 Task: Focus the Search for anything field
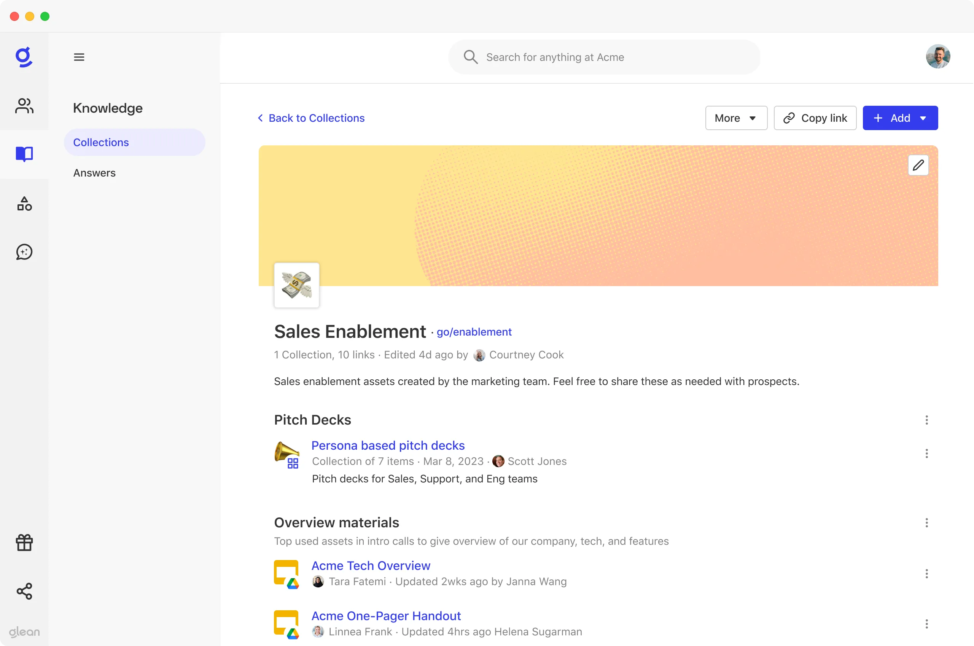click(x=603, y=57)
